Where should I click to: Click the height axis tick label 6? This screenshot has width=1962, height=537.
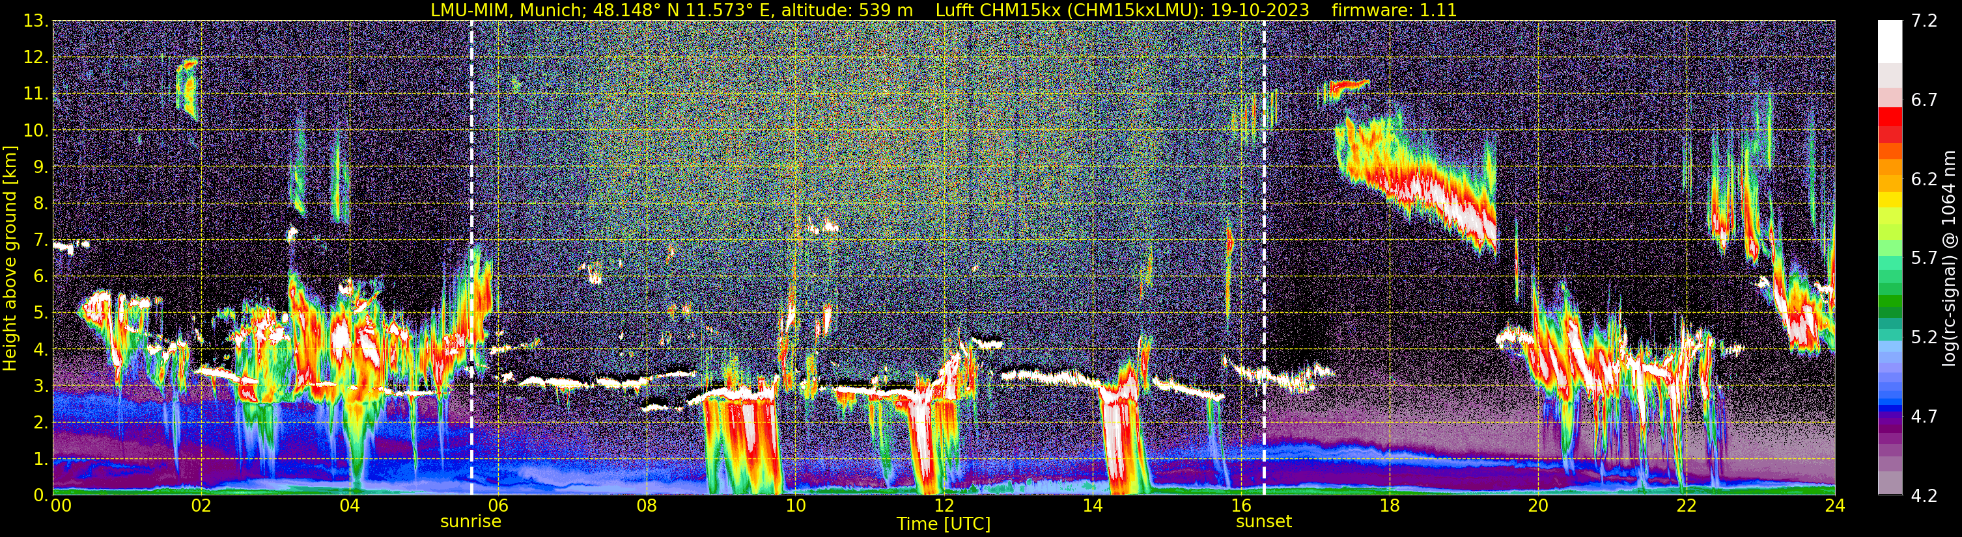click(x=40, y=277)
